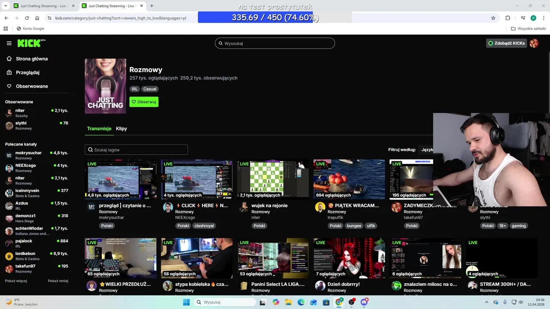
Task: Open Dzień dobrrry! stream thumbnail
Action: click(349, 258)
